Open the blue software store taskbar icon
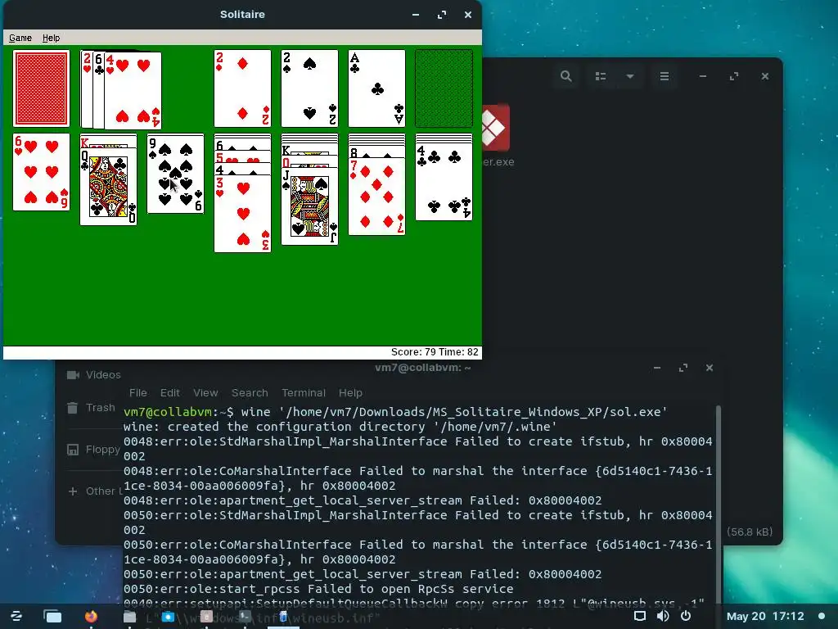 point(168,616)
